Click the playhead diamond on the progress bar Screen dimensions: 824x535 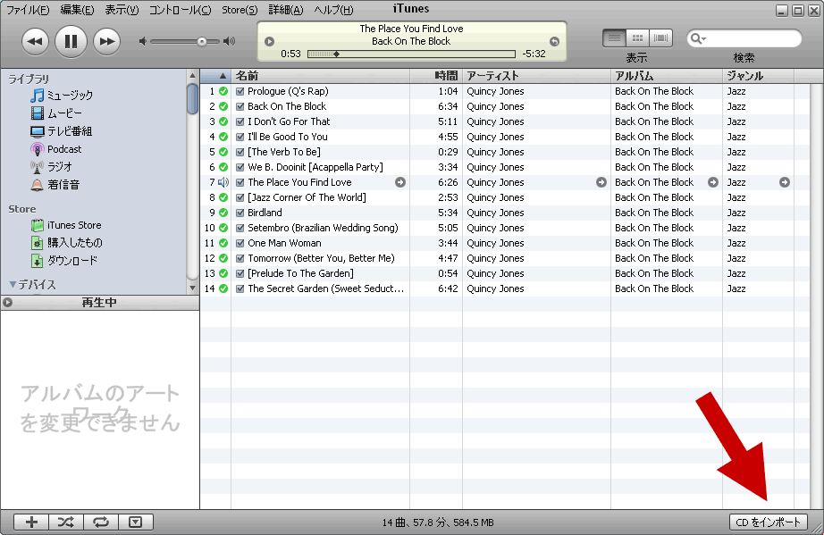(336, 54)
